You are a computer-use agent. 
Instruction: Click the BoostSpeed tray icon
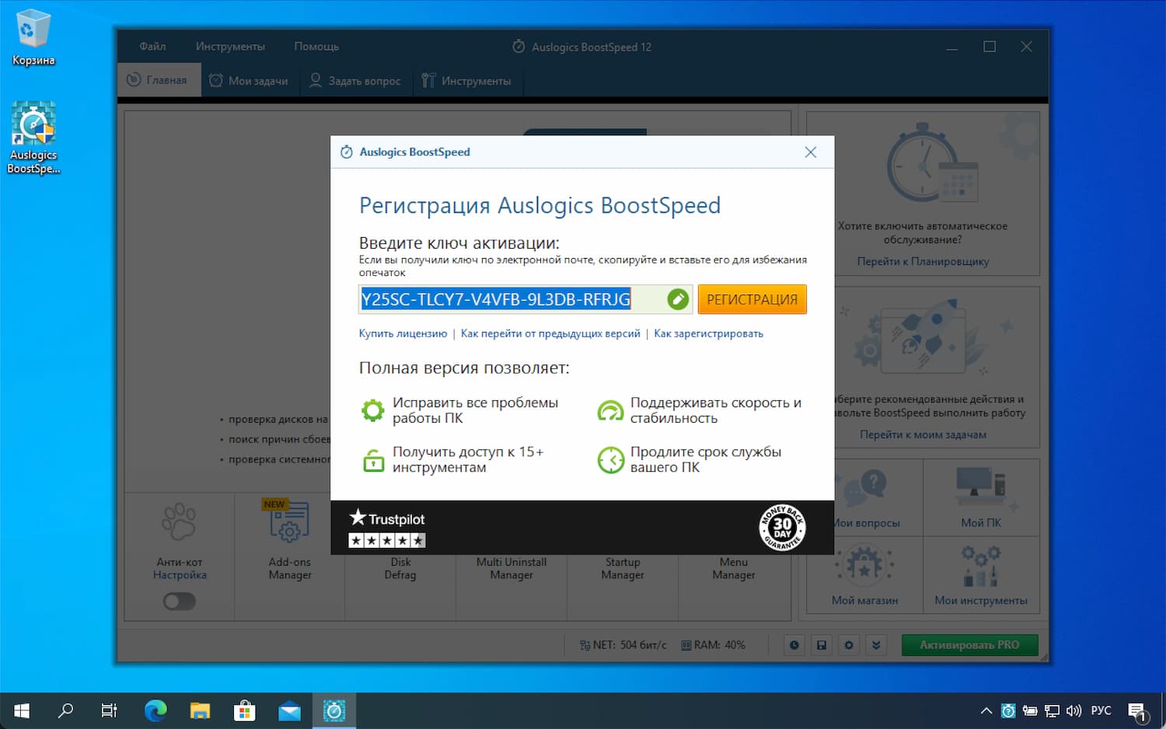pyautogui.click(x=1008, y=710)
